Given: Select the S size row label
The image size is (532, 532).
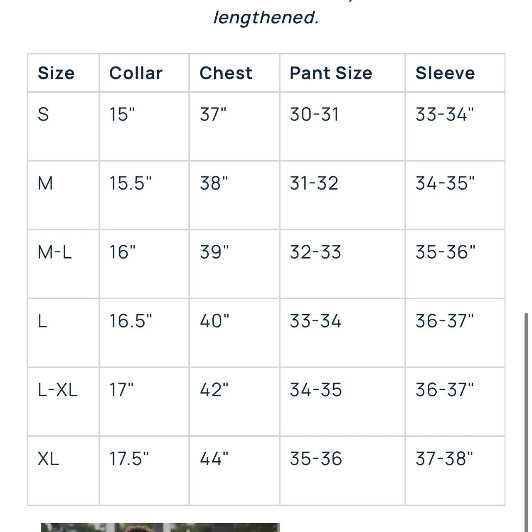Looking at the screenshot, I should point(43,114).
